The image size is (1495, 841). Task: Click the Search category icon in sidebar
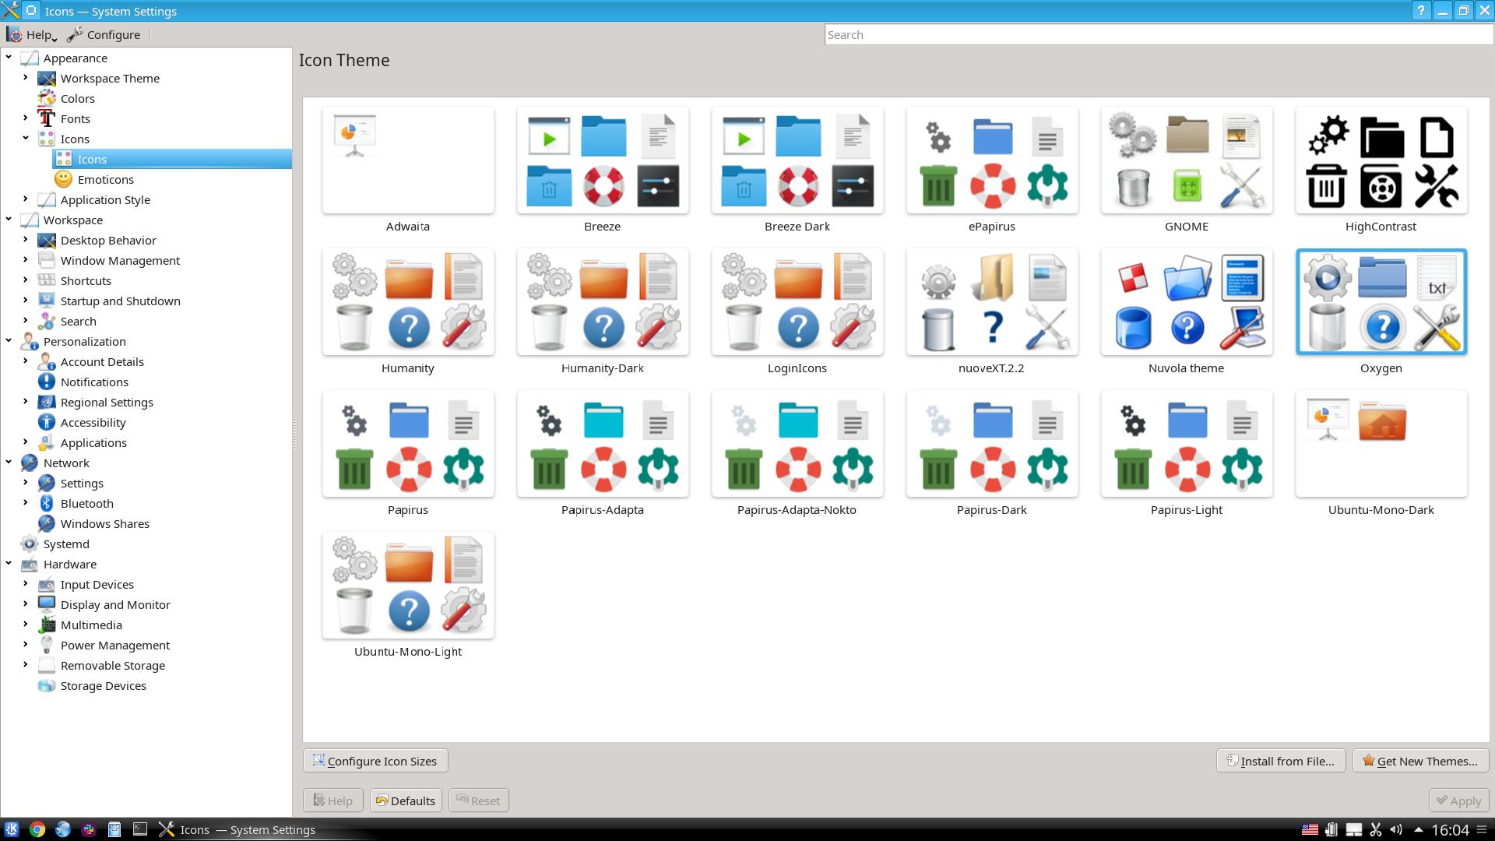[x=47, y=321]
